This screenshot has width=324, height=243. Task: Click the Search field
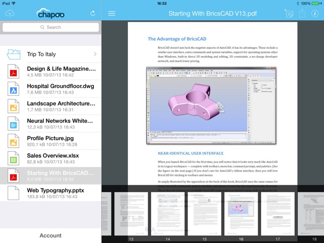(50, 27)
